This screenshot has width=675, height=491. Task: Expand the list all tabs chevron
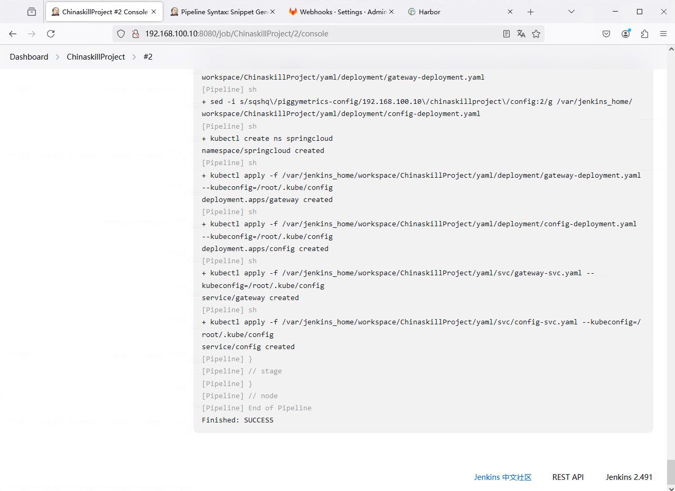(x=571, y=12)
